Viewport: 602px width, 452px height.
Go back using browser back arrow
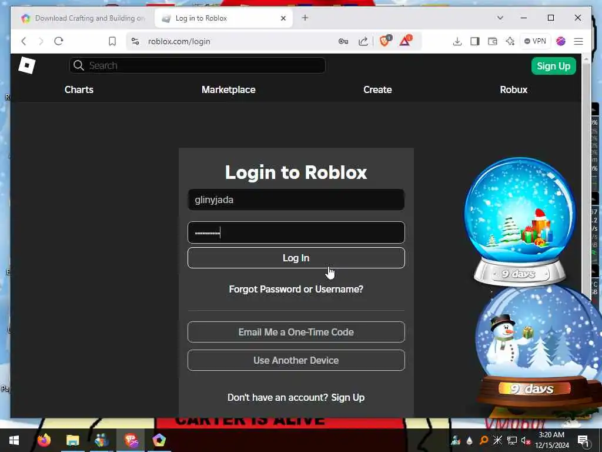24,41
